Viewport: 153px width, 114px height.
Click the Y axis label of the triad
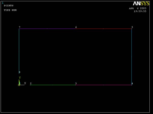click(20, 78)
